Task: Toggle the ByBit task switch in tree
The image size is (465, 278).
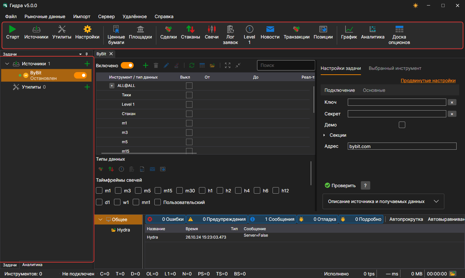Action: [x=80, y=75]
